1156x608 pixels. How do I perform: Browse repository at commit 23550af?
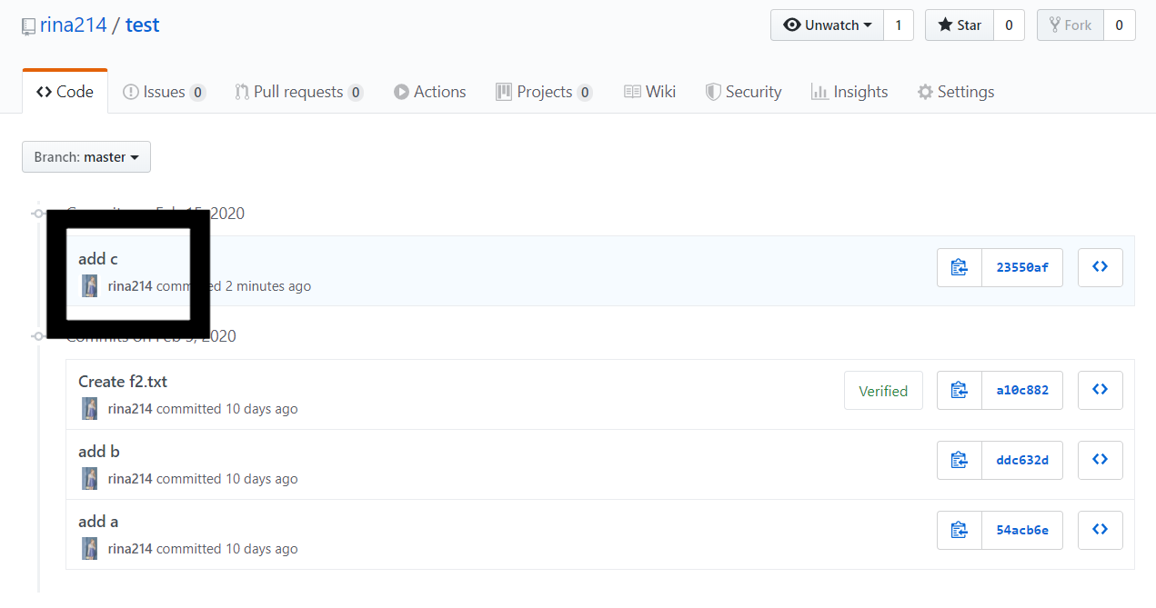click(1101, 267)
